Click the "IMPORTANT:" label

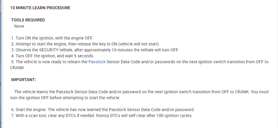coord(24,80)
